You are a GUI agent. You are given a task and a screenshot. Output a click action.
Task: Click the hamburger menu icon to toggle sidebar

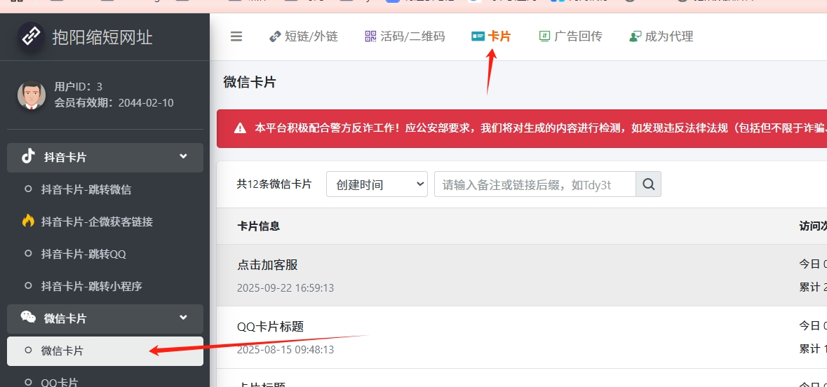[x=236, y=36]
